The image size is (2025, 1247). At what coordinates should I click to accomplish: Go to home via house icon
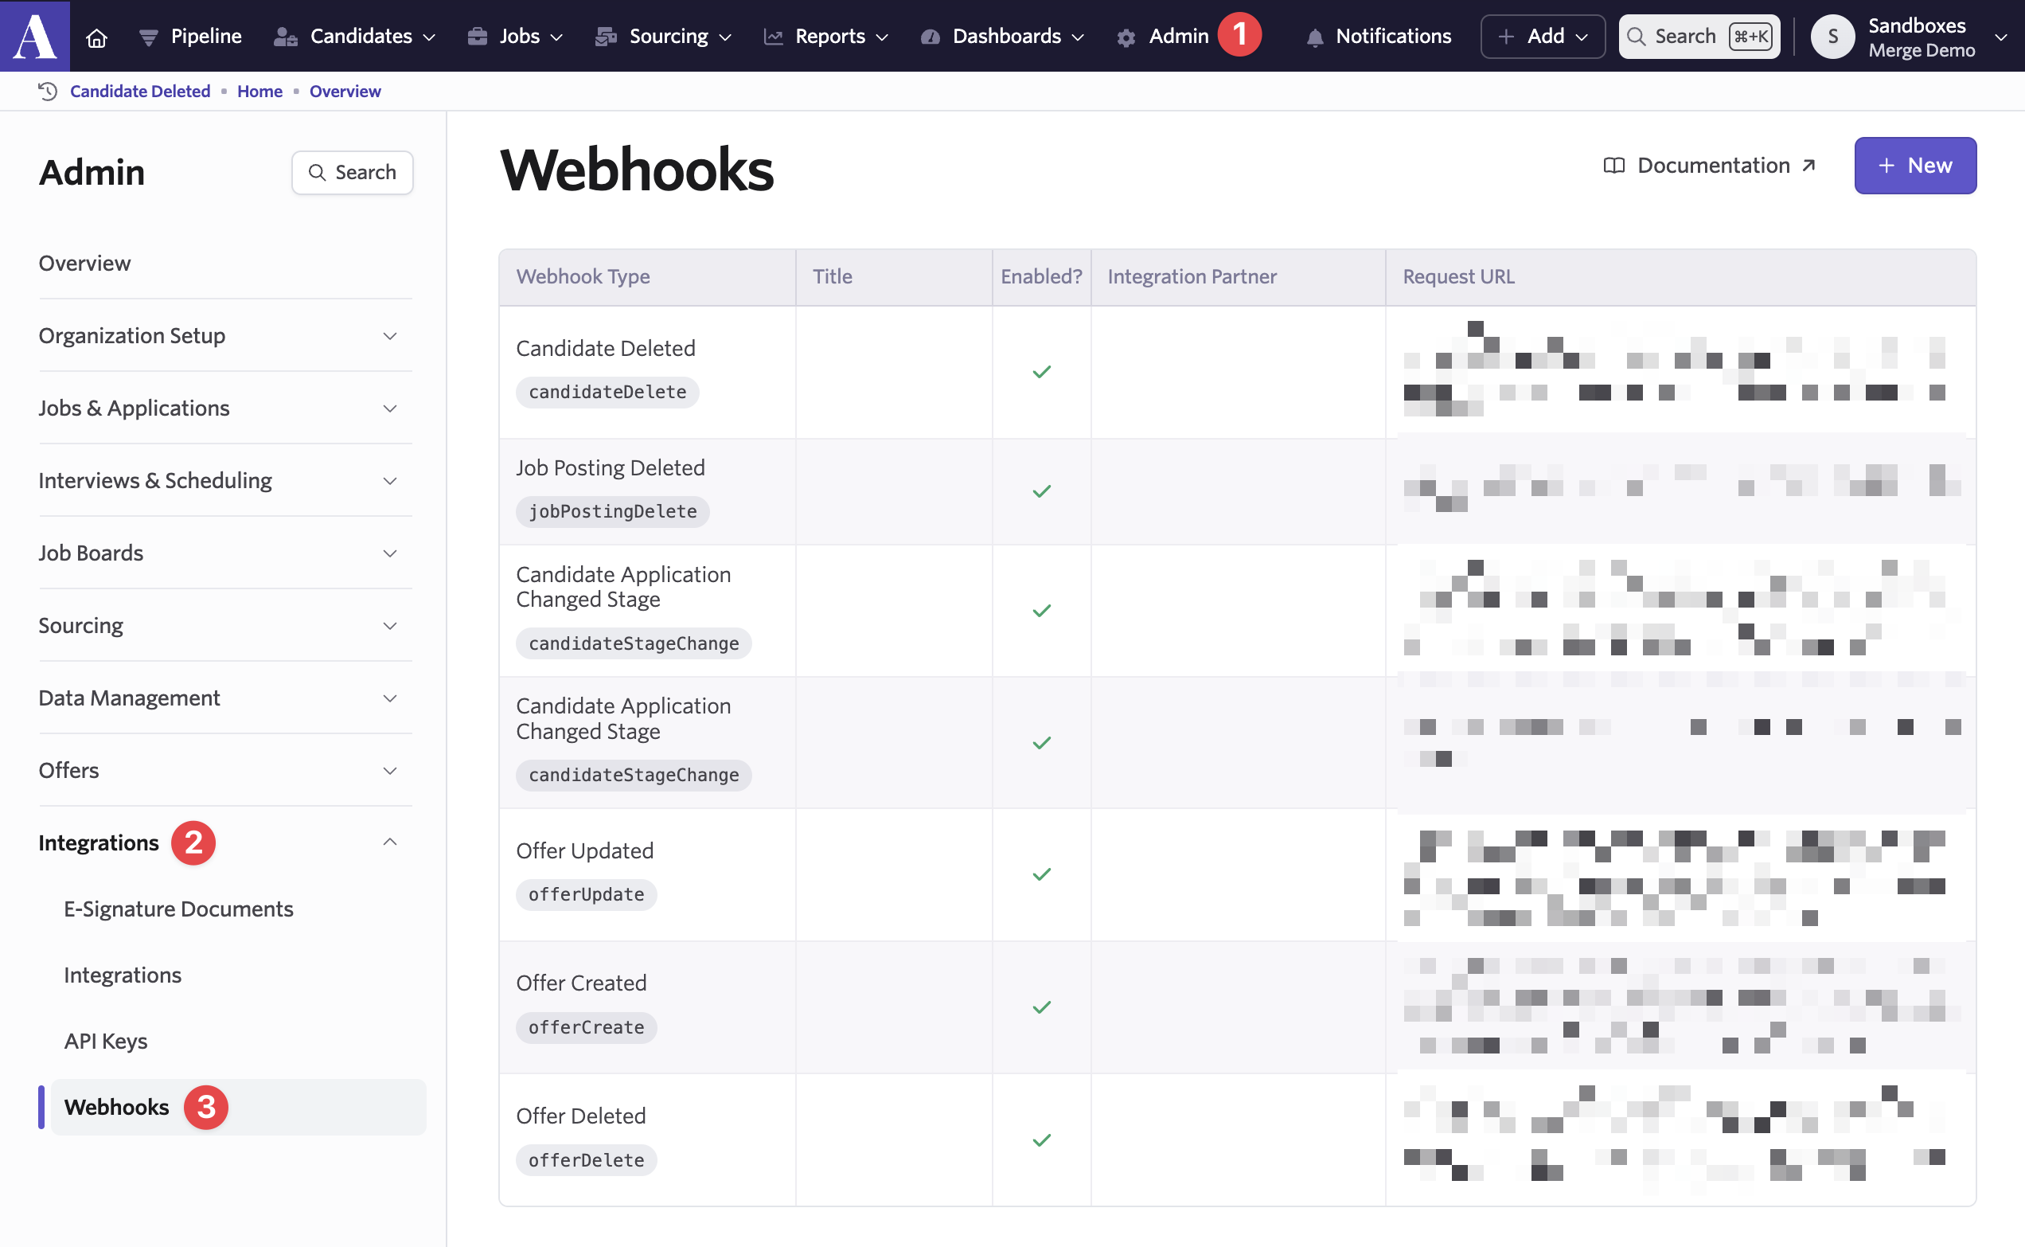click(96, 37)
